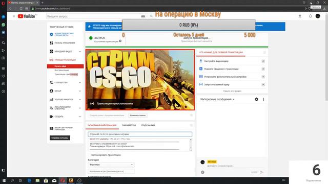Go back with the browser back arrow
This screenshot has height=184, width=328.
tap(10, 9)
